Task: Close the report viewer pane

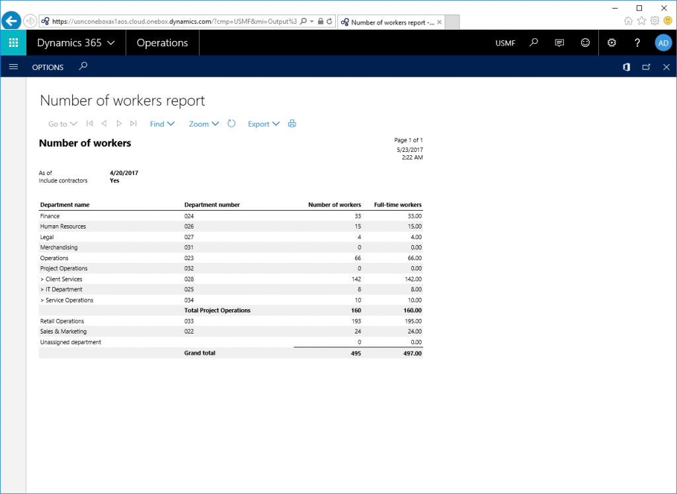Action: [666, 67]
